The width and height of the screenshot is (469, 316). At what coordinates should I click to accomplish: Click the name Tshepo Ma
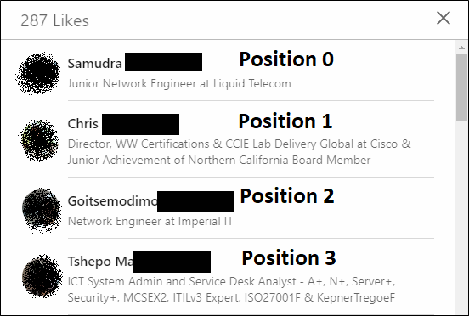click(100, 262)
